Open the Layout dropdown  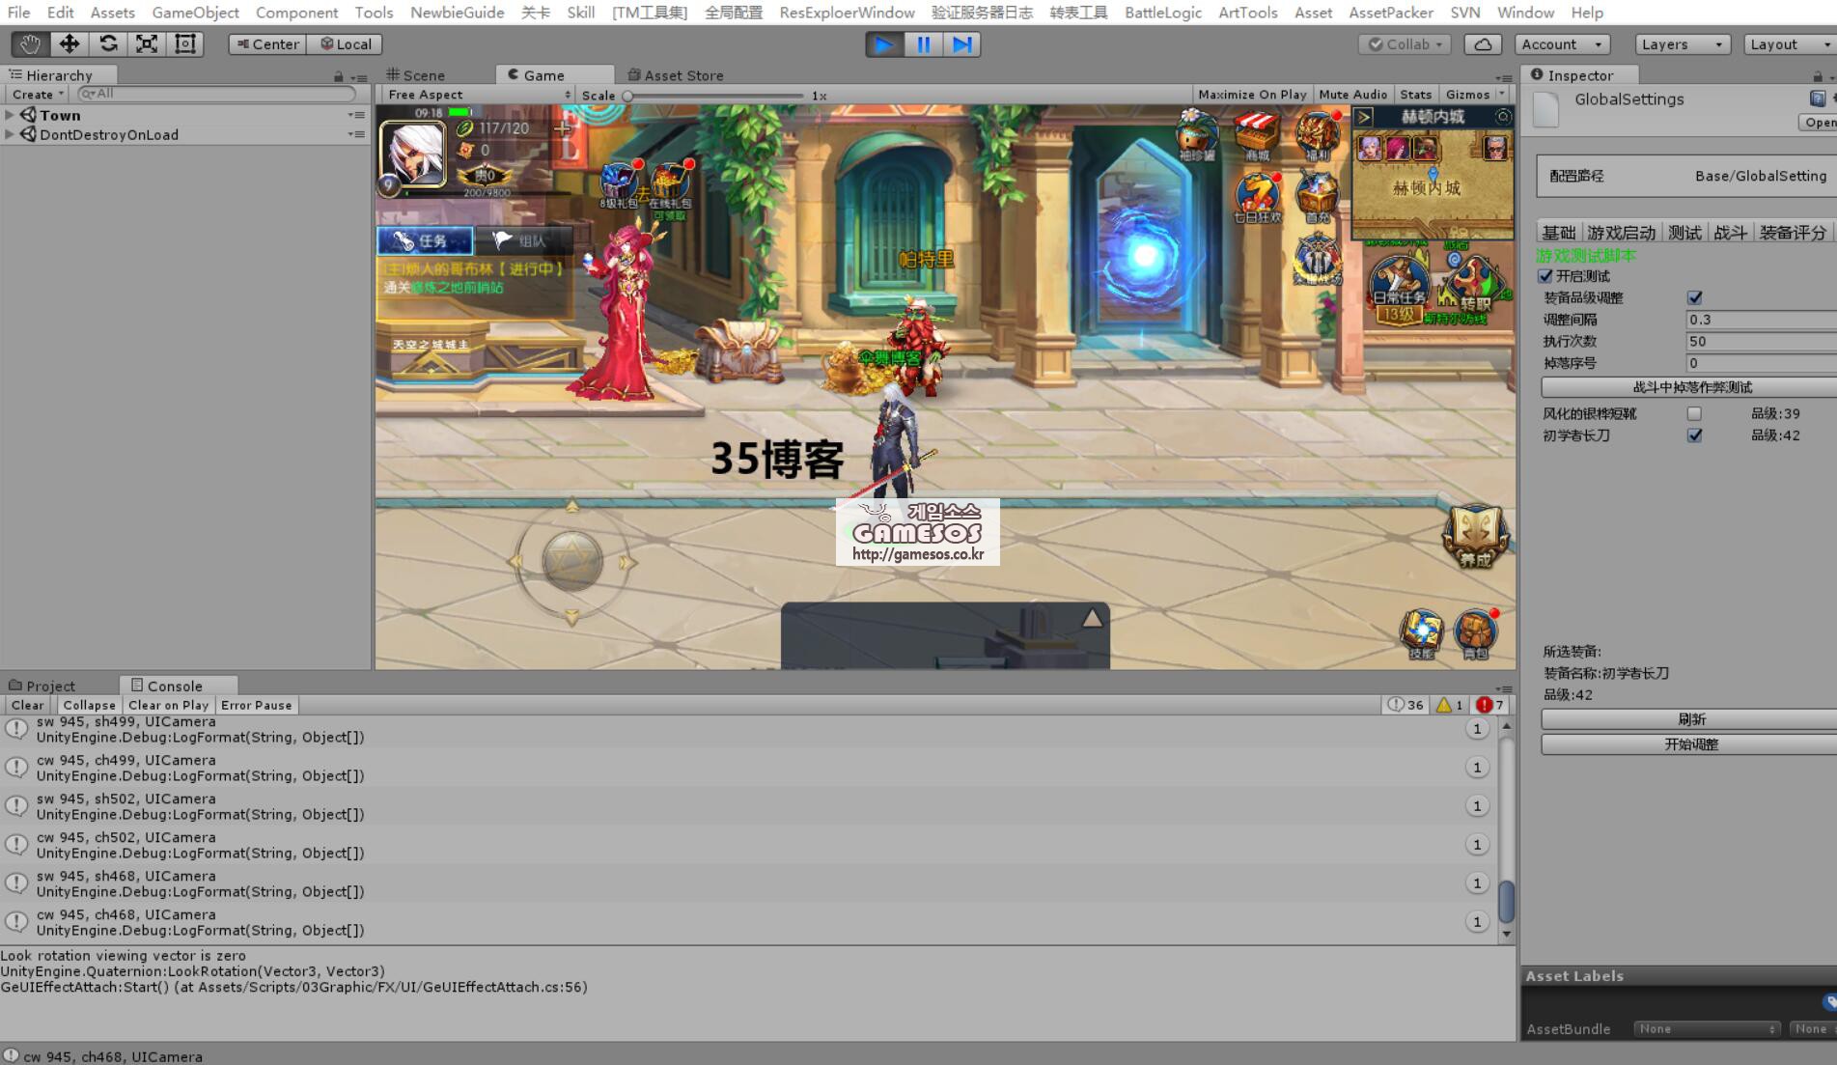[1791, 44]
